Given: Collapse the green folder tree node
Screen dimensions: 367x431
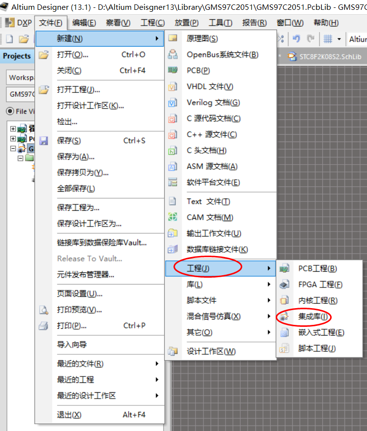Looking at the screenshot, I should coord(20,158).
